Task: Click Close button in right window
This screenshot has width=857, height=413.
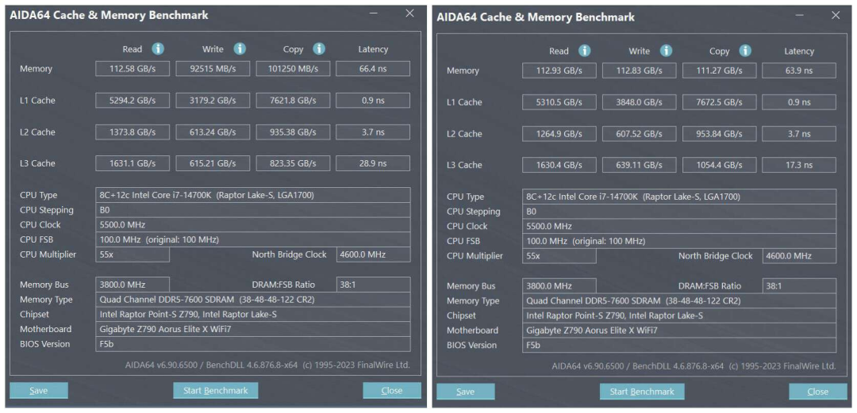Action: tap(818, 391)
